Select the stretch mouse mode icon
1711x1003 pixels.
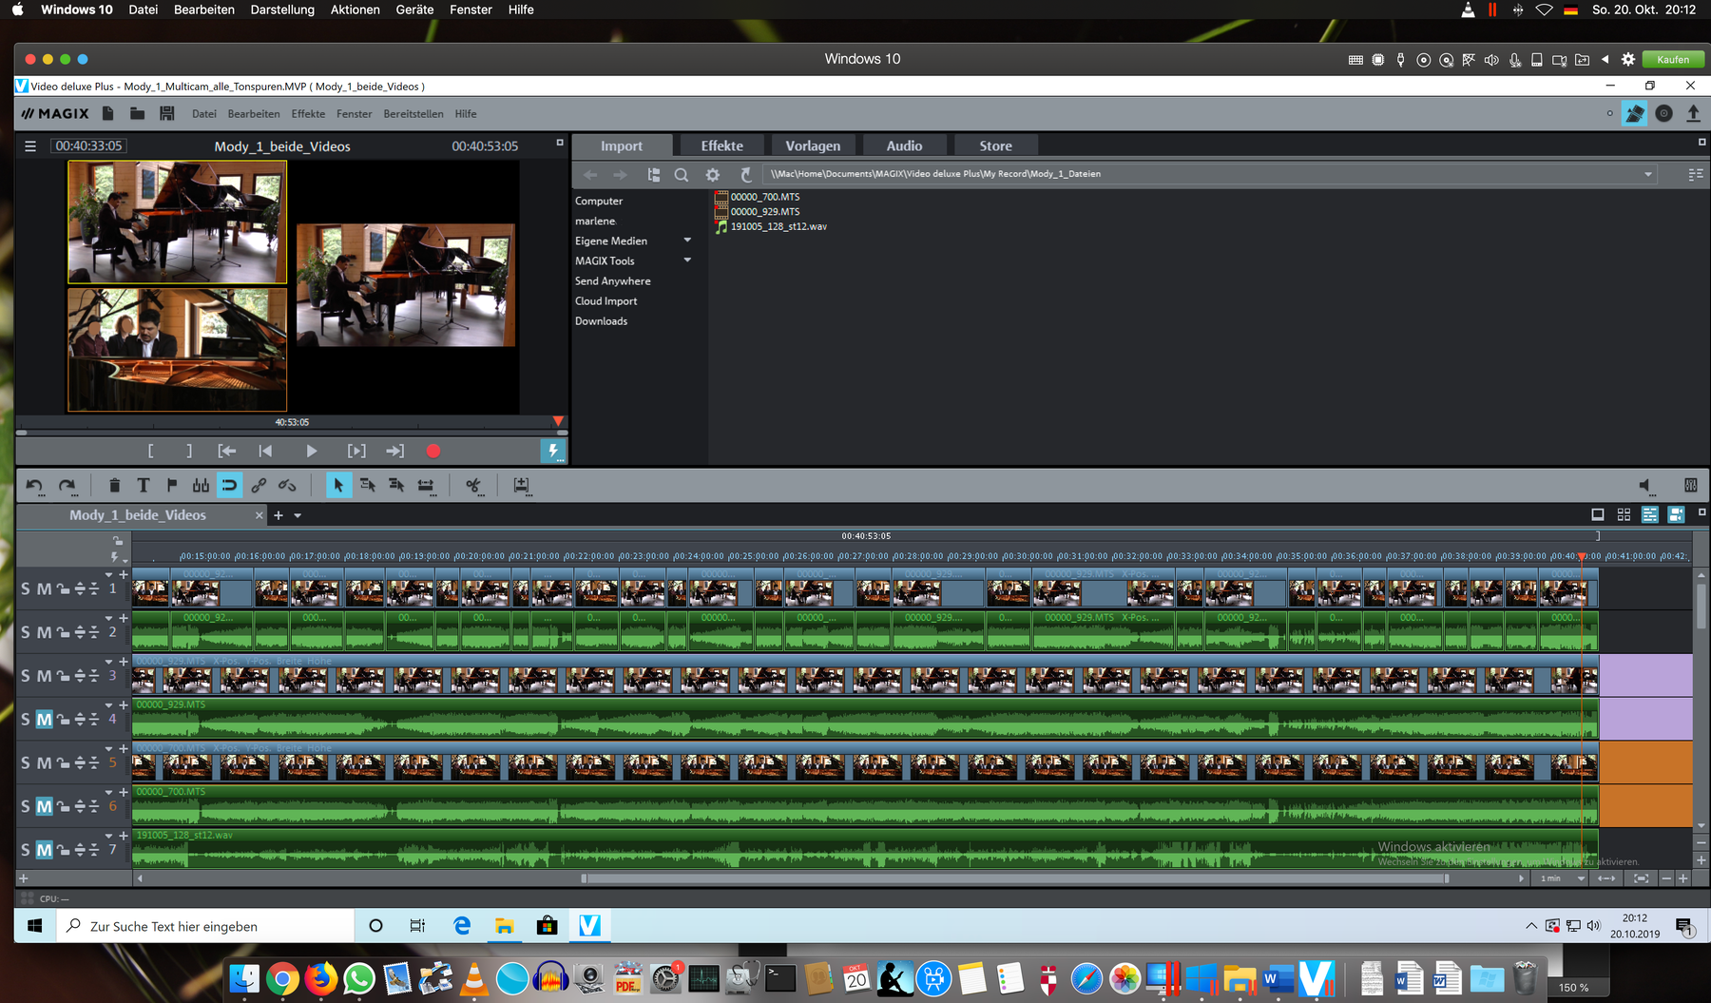tap(426, 486)
